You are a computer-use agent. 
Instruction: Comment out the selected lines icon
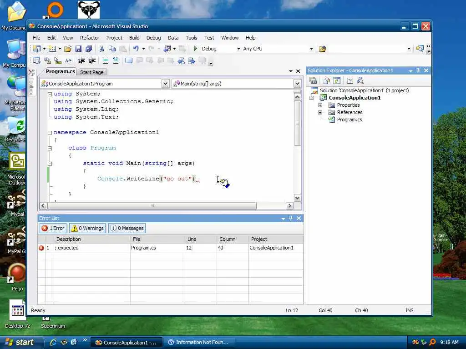point(105,60)
